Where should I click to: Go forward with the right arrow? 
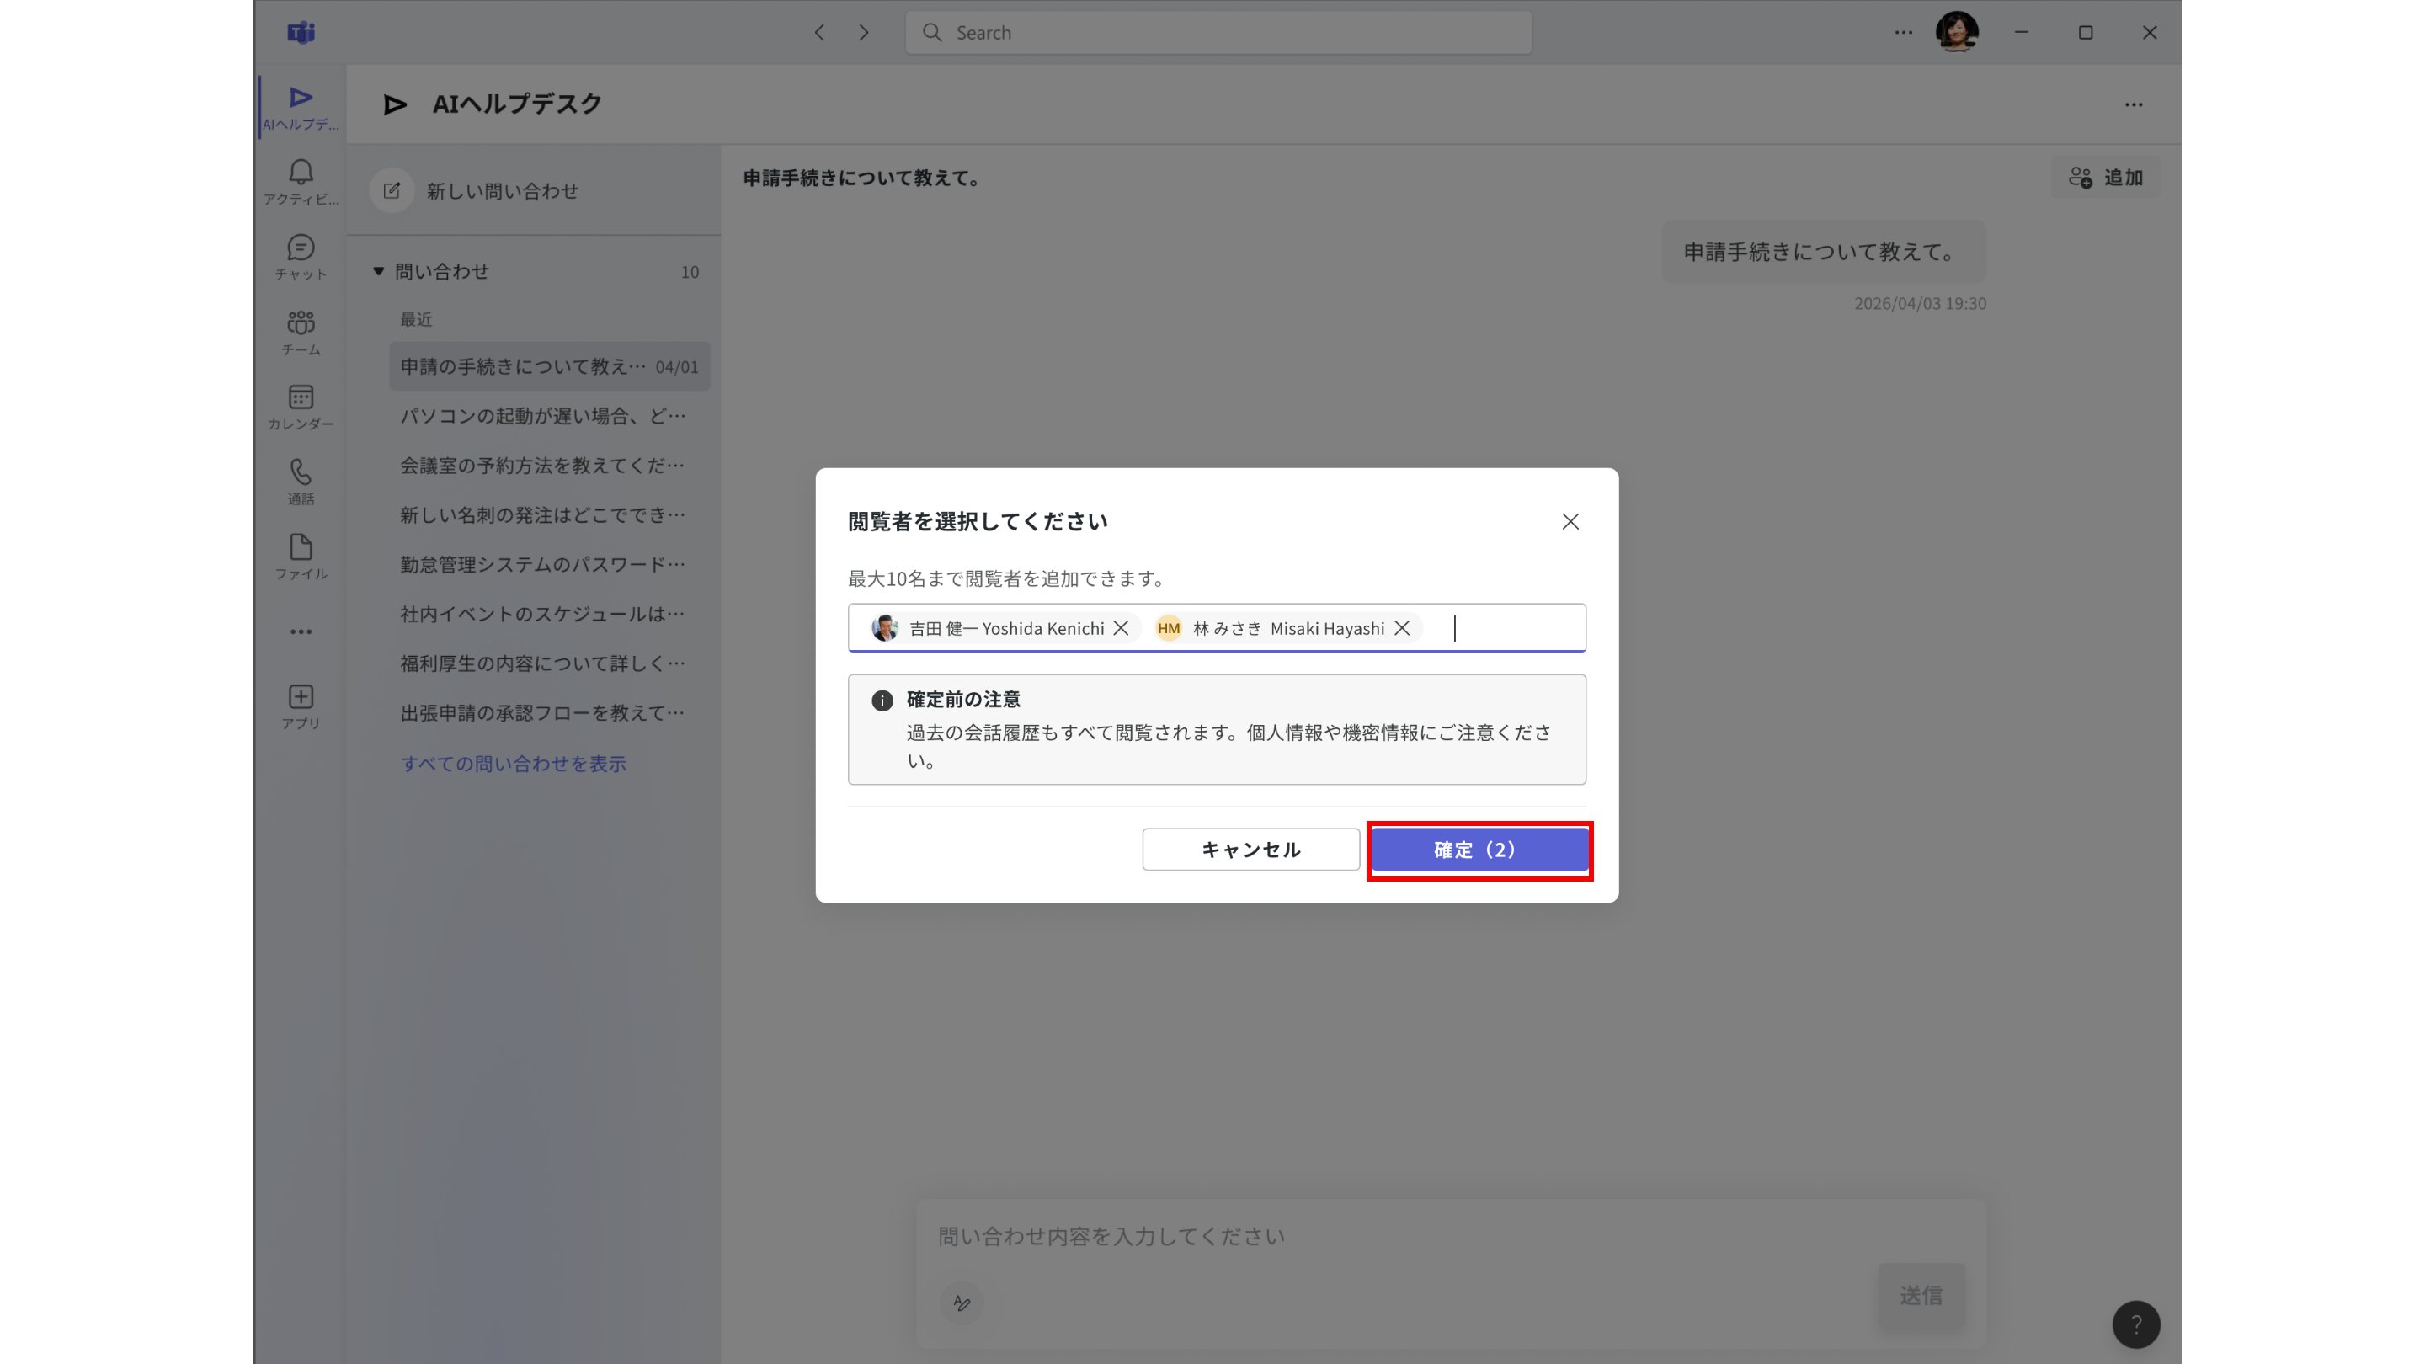(863, 33)
